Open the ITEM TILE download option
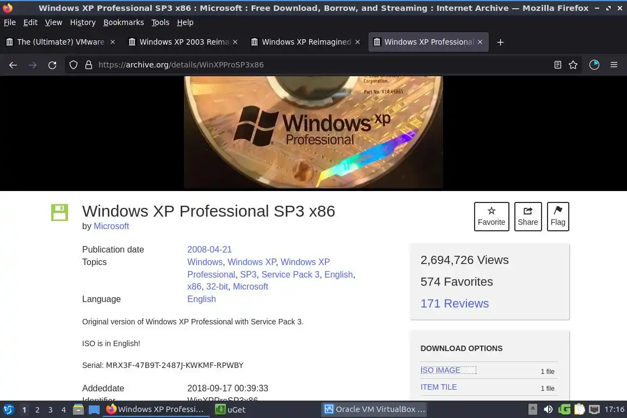The height and width of the screenshot is (418, 627). [x=439, y=387]
